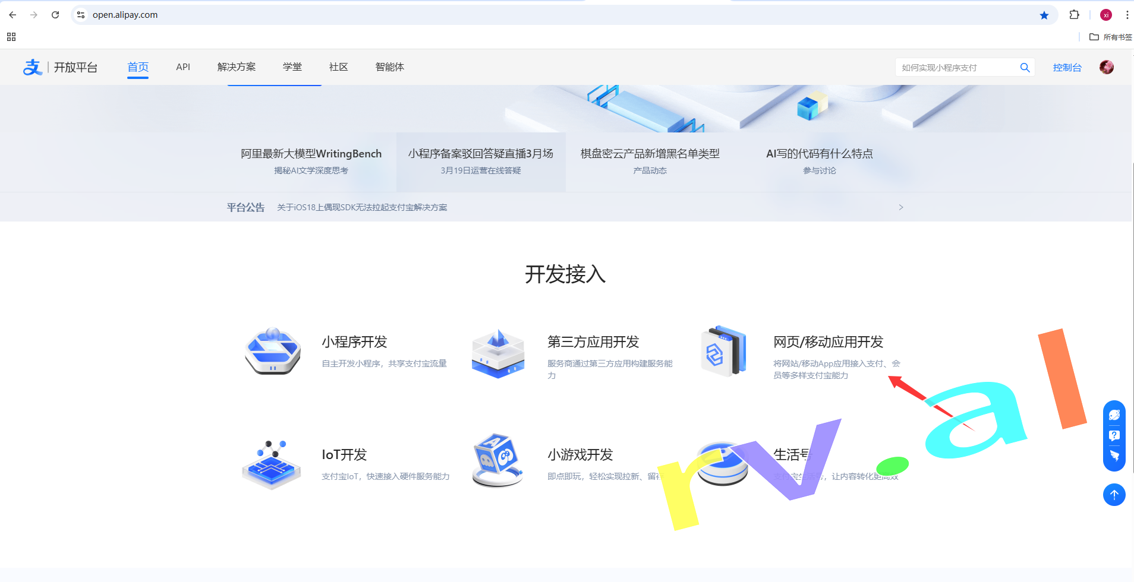Screen dimensions: 1134x582
Task: Open the API navigation menu
Action: point(183,67)
